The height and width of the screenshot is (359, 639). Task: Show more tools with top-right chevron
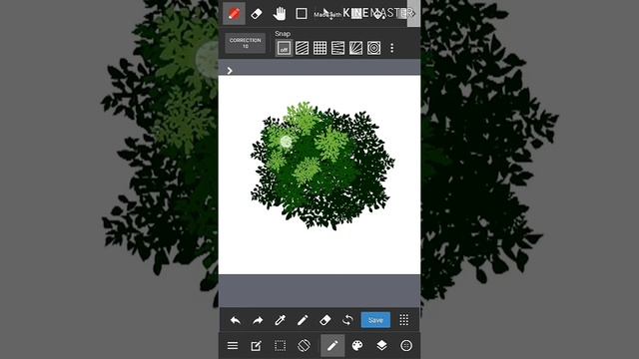(412, 13)
